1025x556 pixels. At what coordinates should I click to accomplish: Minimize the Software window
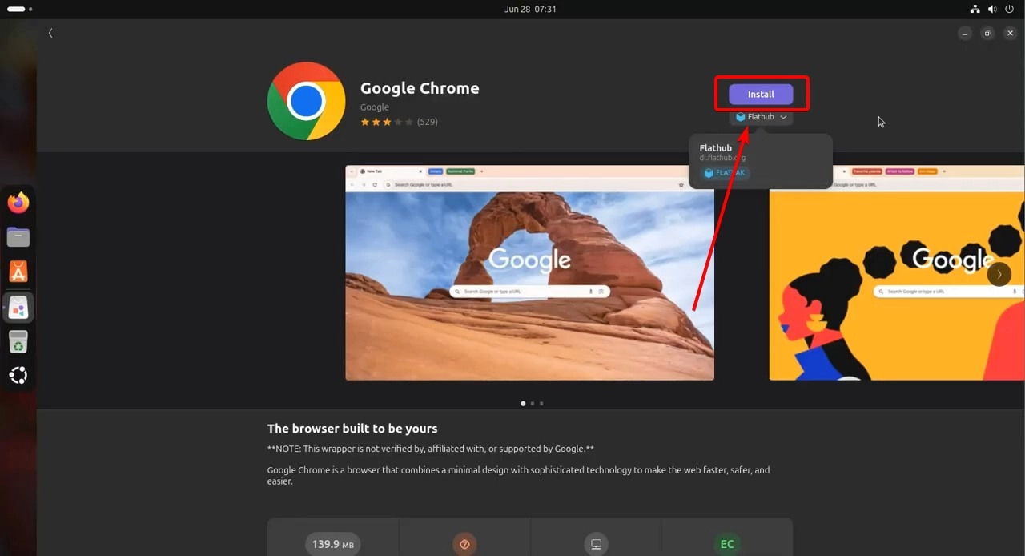(x=965, y=33)
